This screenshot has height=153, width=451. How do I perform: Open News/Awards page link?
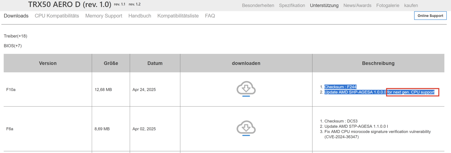click(357, 5)
